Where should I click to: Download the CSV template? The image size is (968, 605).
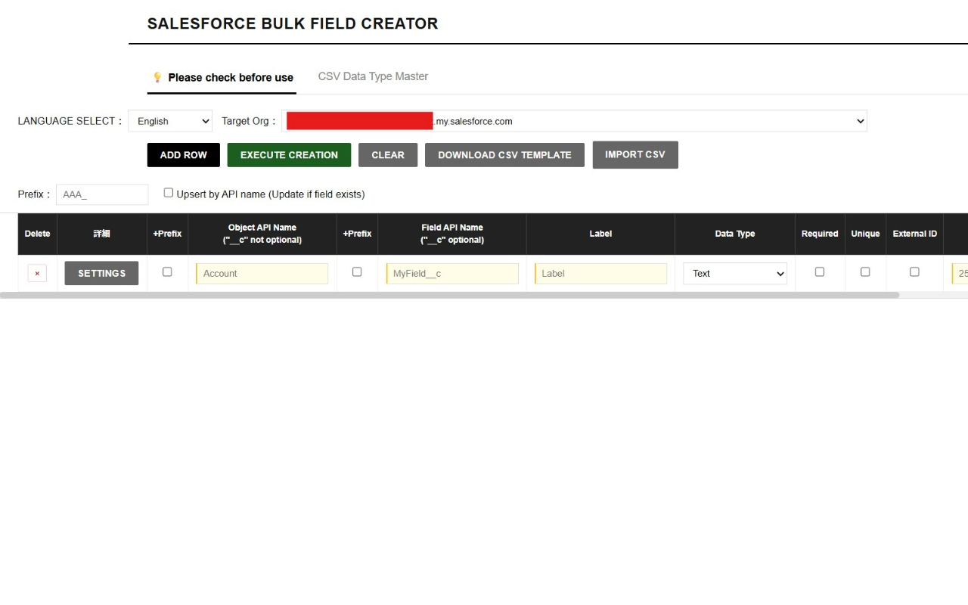(x=504, y=155)
